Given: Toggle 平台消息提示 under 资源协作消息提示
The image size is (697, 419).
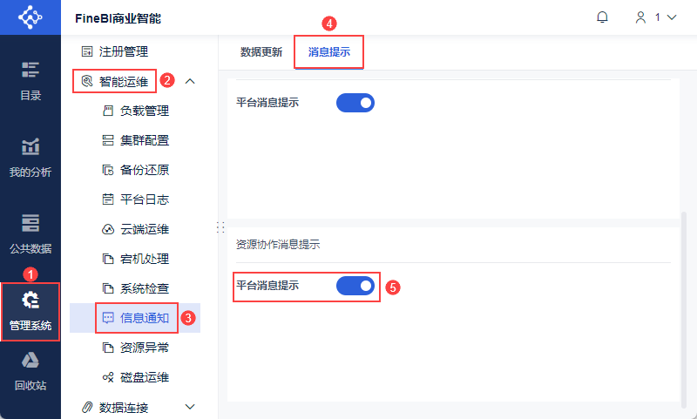Looking at the screenshot, I should (355, 286).
